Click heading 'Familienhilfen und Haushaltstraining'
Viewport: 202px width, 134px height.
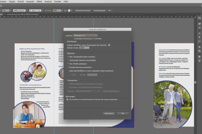[x=30, y=85]
